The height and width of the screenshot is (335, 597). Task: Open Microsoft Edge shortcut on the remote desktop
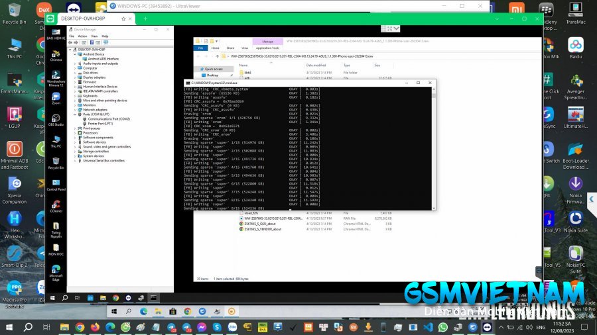click(x=56, y=273)
